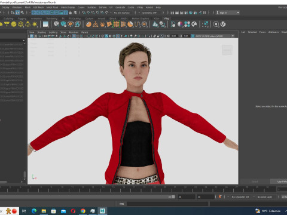Click the yellow T-shaped V-Ray light icon
Screen dimensions: 287x215
(x=7, y=24)
